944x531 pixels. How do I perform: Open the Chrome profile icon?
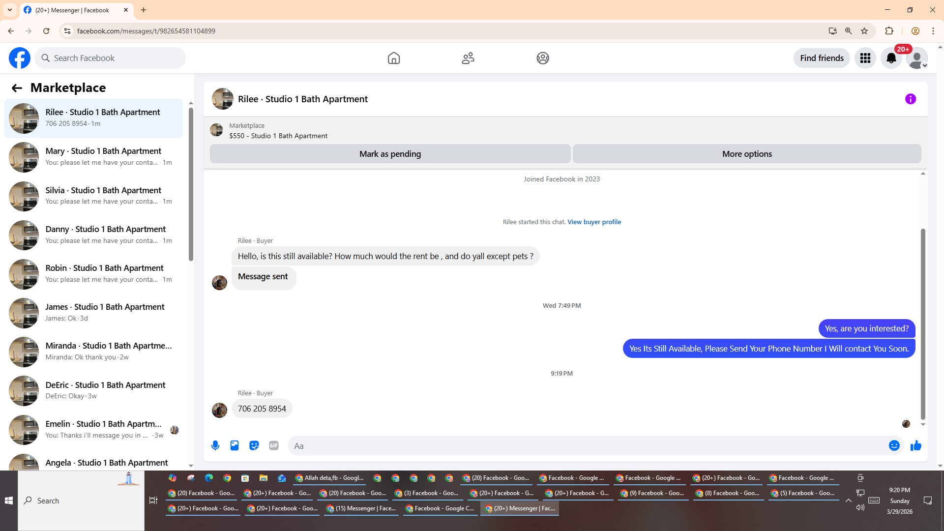[915, 31]
